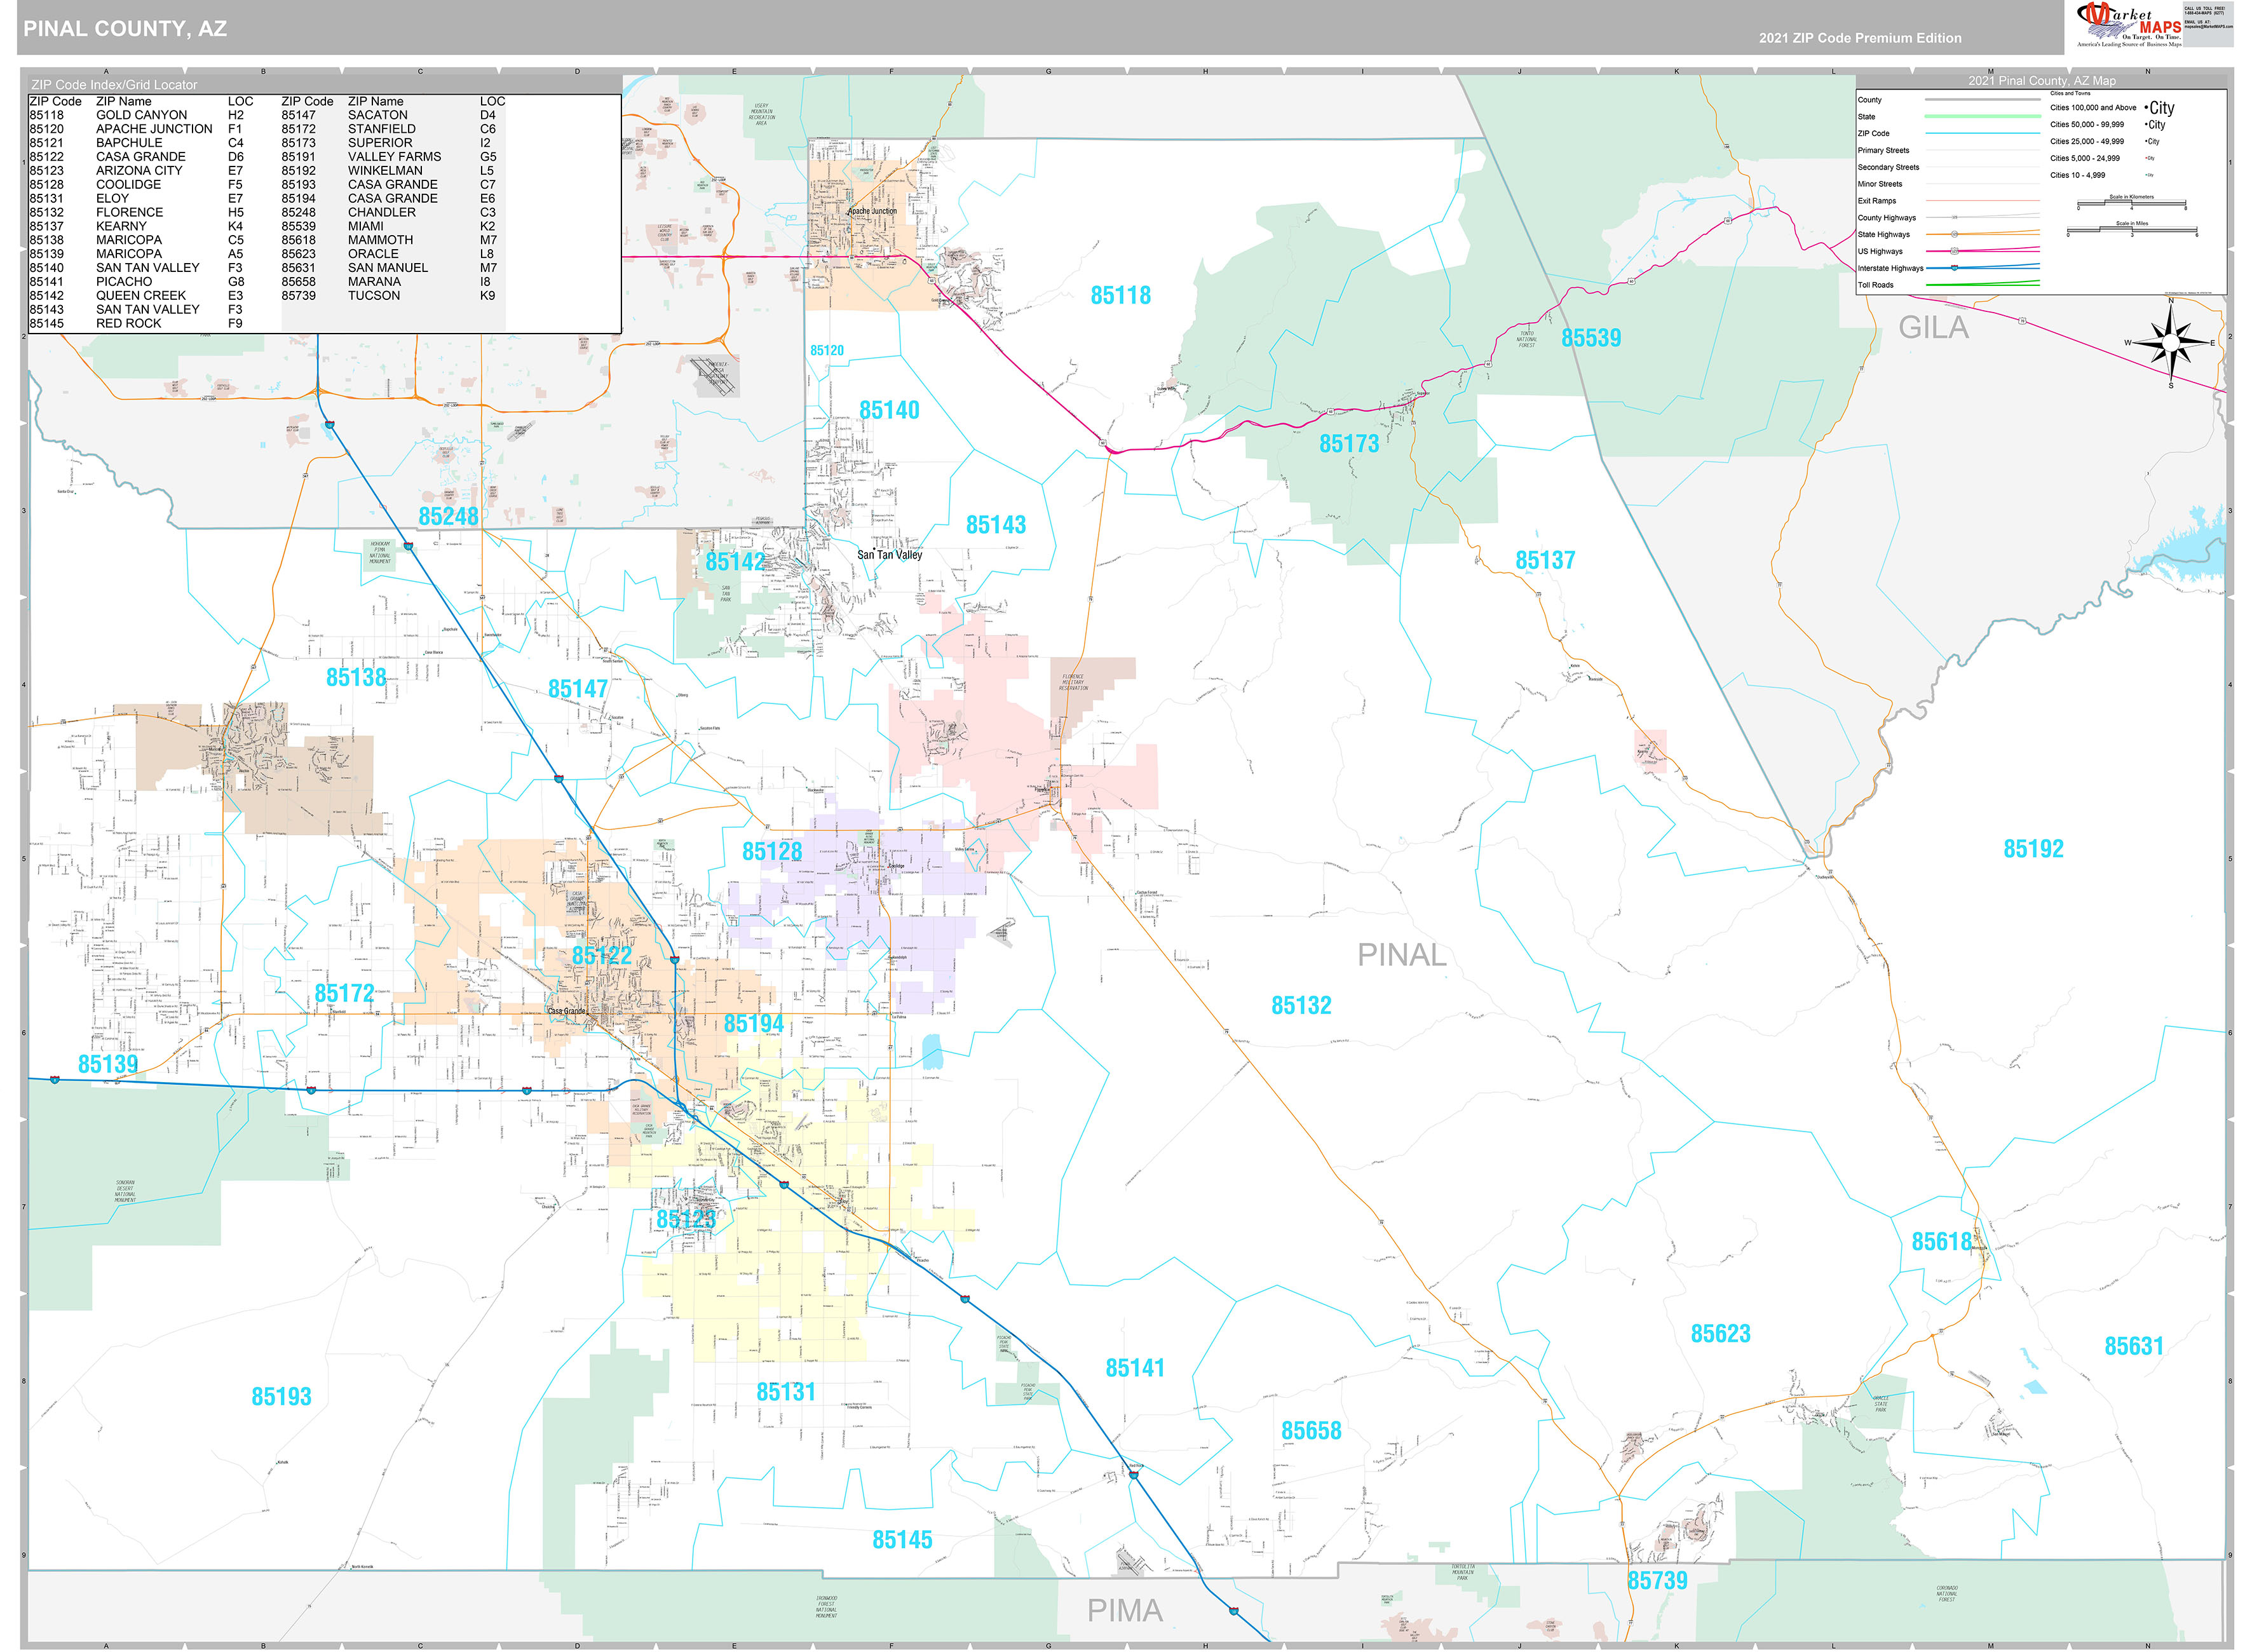Screen dimensions: 2245x1652
Task: Click the 85539 label on the map
Action: [x=1590, y=338]
